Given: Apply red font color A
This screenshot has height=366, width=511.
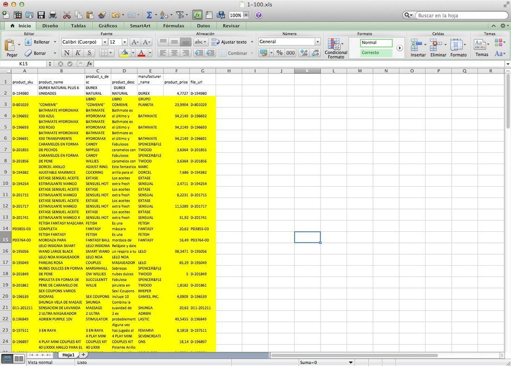Looking at the screenshot, I should coord(141,53).
